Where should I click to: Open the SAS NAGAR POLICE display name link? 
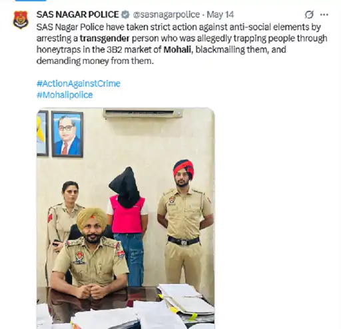[78, 15]
